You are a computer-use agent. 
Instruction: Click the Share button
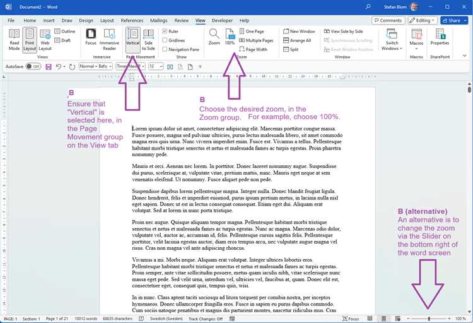452,21
